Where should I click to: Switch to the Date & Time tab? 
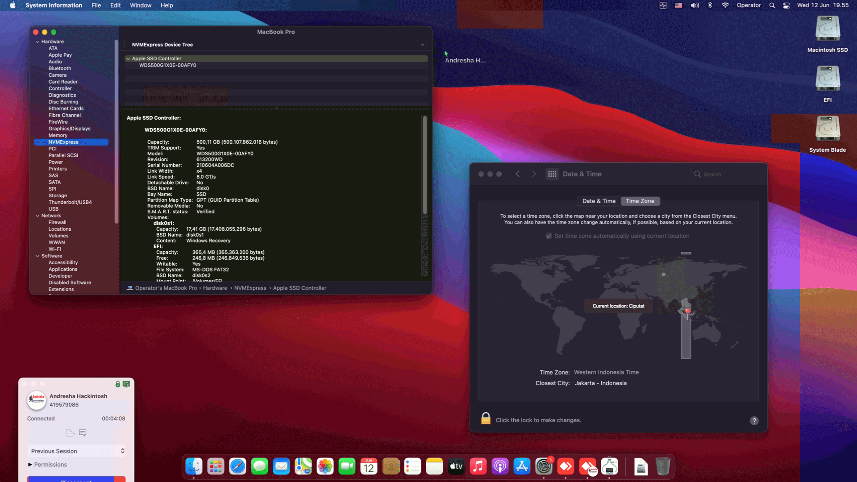pos(599,201)
